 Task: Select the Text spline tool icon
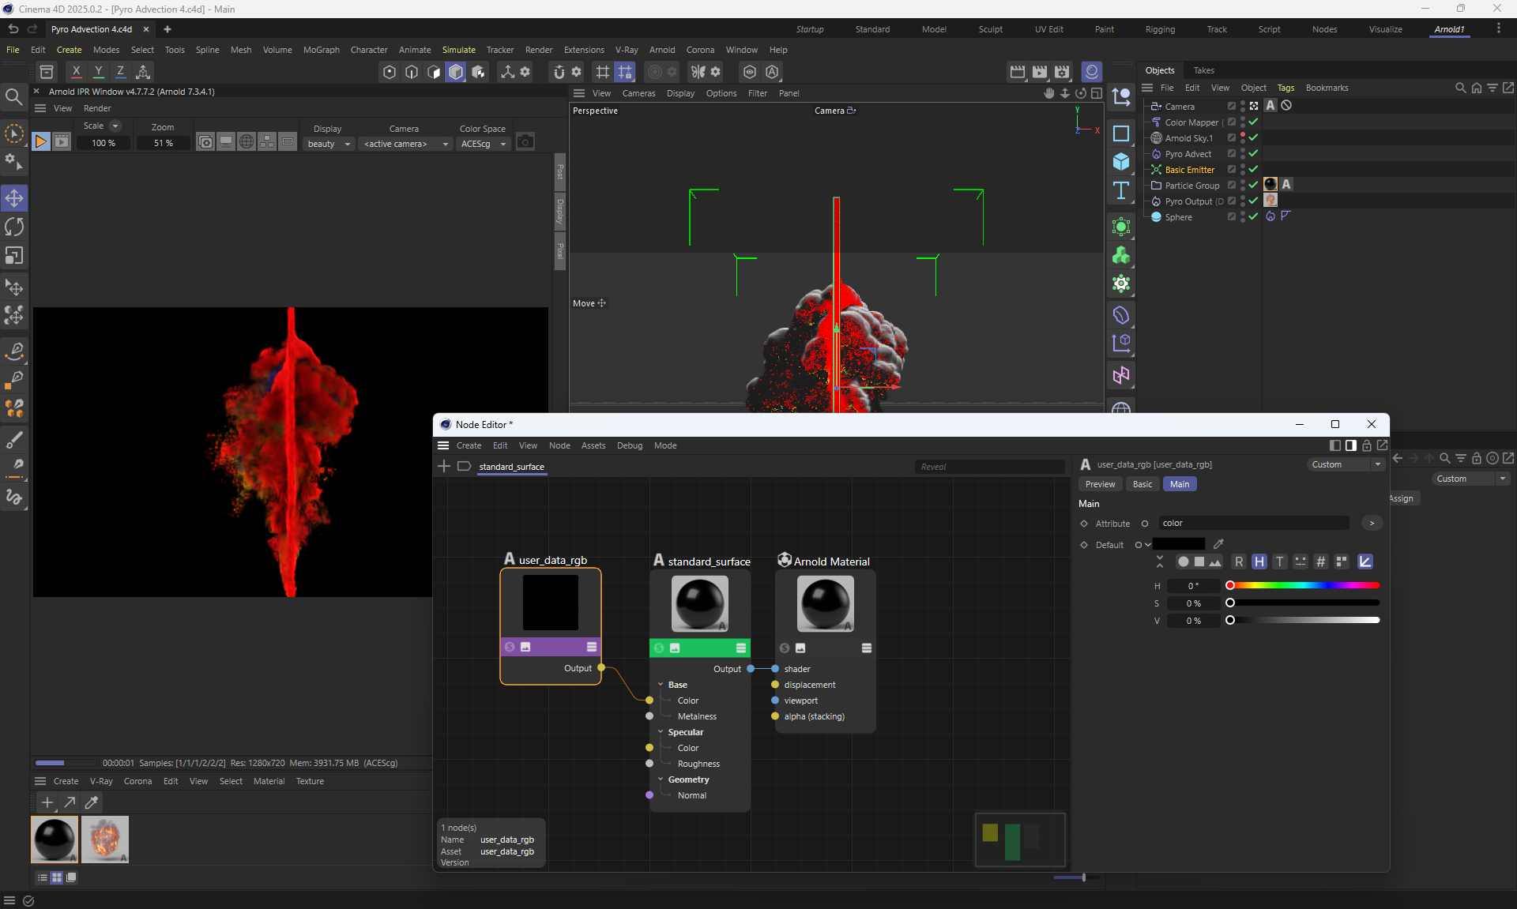pos(1120,190)
